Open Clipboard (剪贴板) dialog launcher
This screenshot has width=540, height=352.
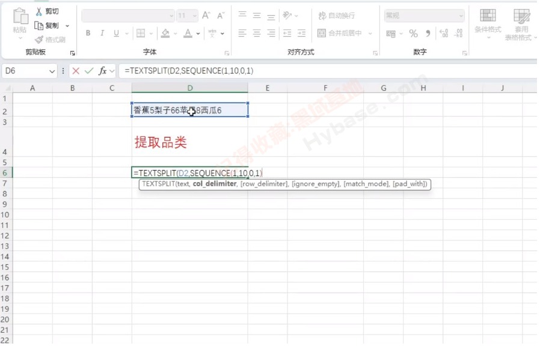pos(72,53)
